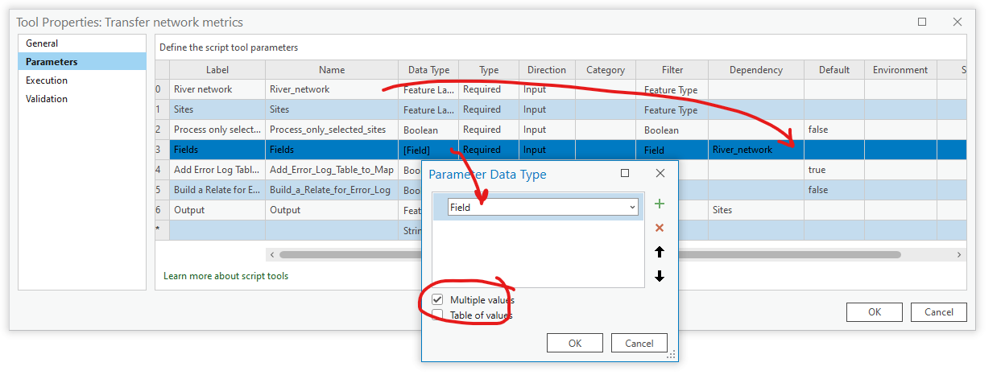Image resolution: width=1001 pixels, height=375 pixels.
Task: Cancel the Parameter Data Type dialog
Action: [x=639, y=343]
